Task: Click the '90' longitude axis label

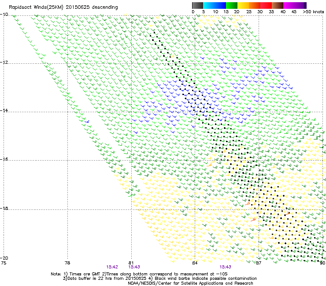Action: (322, 263)
